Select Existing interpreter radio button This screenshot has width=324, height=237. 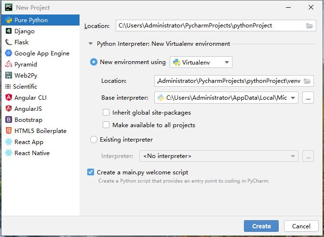94,140
